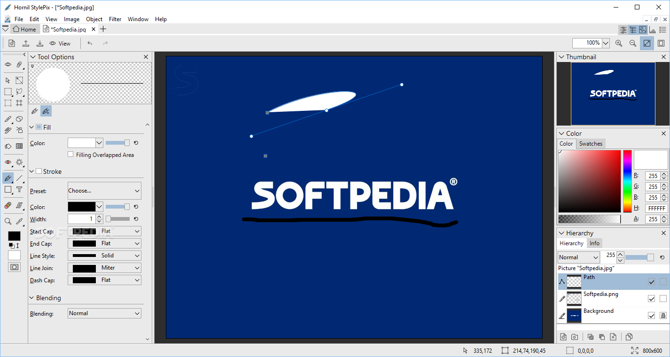
Task: Click the new layer icon in Hierarchy
Action: (563, 337)
